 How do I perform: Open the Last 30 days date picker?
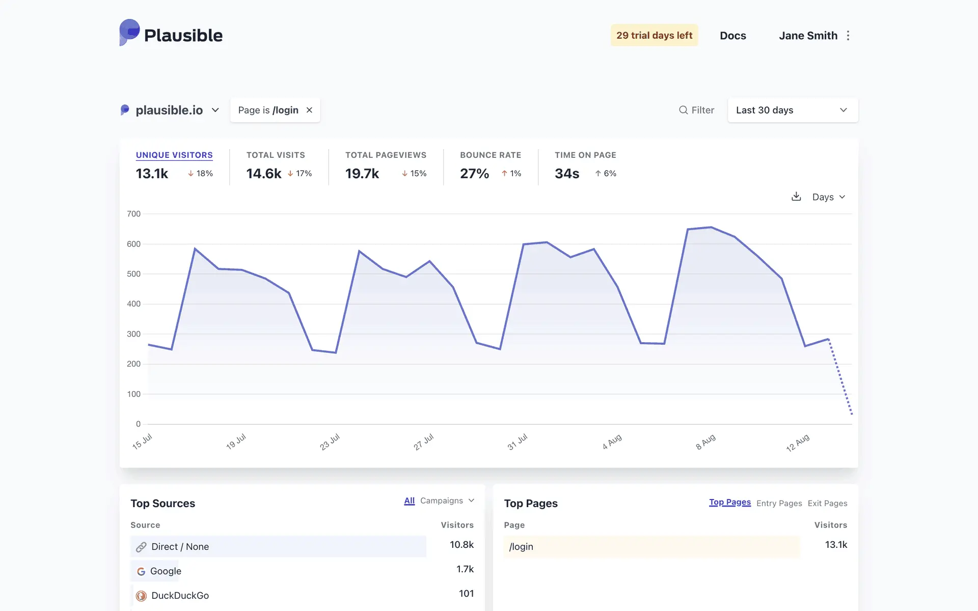click(792, 110)
